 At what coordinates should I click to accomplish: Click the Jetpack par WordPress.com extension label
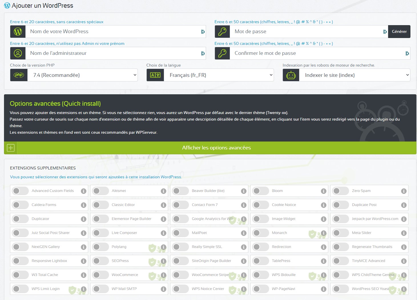coord(375,219)
